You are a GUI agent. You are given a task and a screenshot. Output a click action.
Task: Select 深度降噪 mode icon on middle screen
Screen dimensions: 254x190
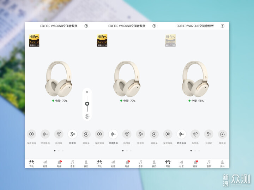99,134
